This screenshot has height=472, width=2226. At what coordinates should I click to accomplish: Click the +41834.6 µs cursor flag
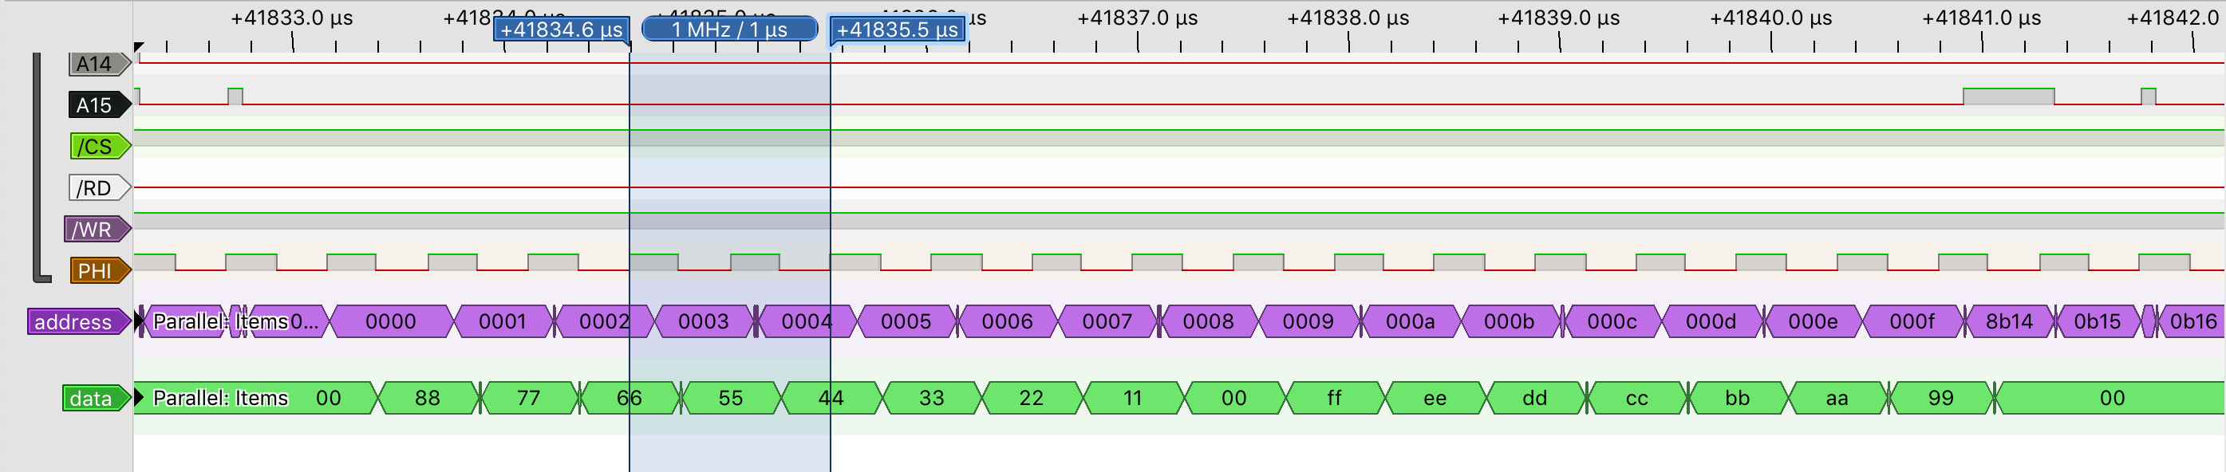tap(561, 29)
